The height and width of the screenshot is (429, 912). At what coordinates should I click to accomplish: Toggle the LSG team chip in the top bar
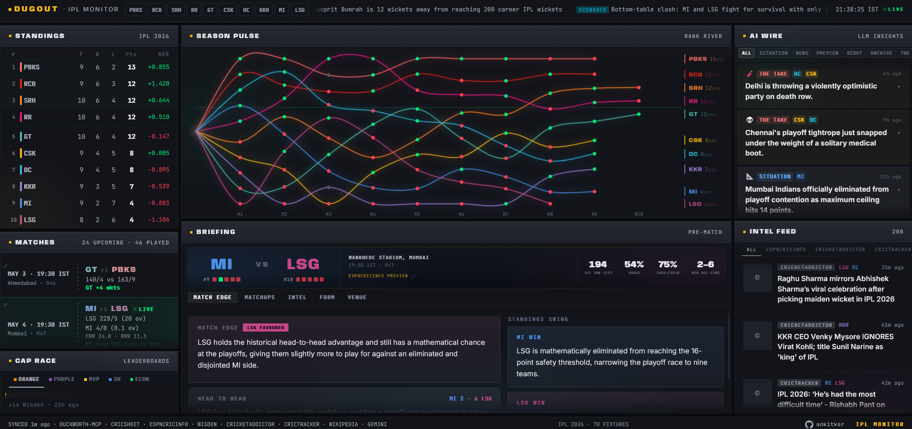300,10
